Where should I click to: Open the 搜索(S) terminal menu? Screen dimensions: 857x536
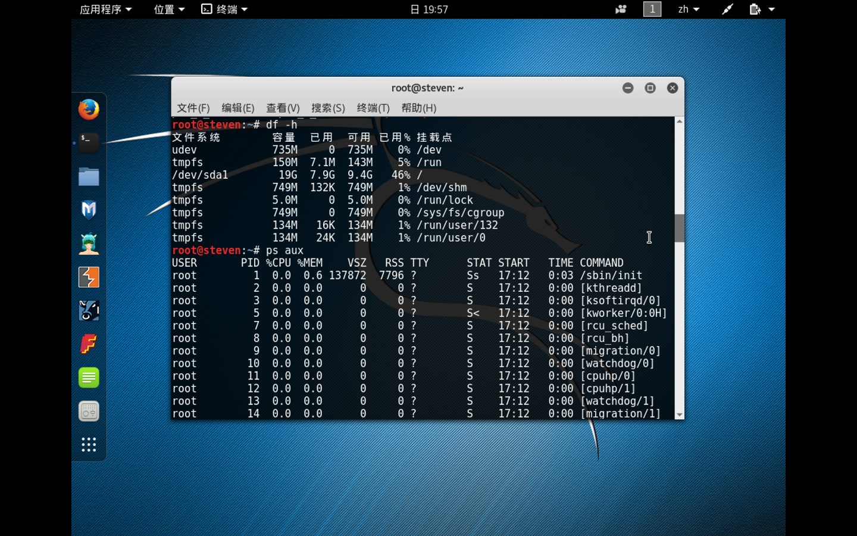coord(328,108)
